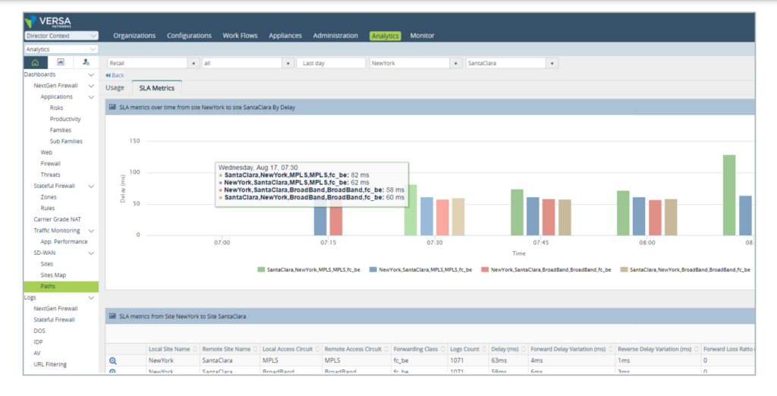Image resolution: width=777 pixels, height=396 pixels.
Task: Toggle red NewYork,SantaClara,BroadBand legend series
Action: pos(546,269)
